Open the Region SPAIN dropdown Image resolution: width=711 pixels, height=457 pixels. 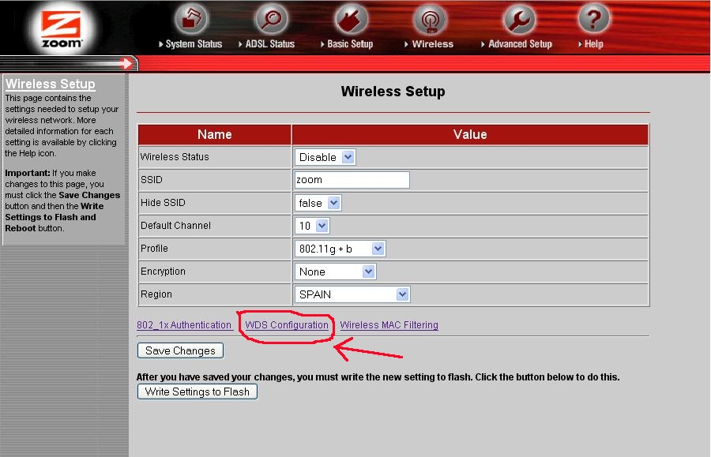pyautogui.click(x=352, y=294)
